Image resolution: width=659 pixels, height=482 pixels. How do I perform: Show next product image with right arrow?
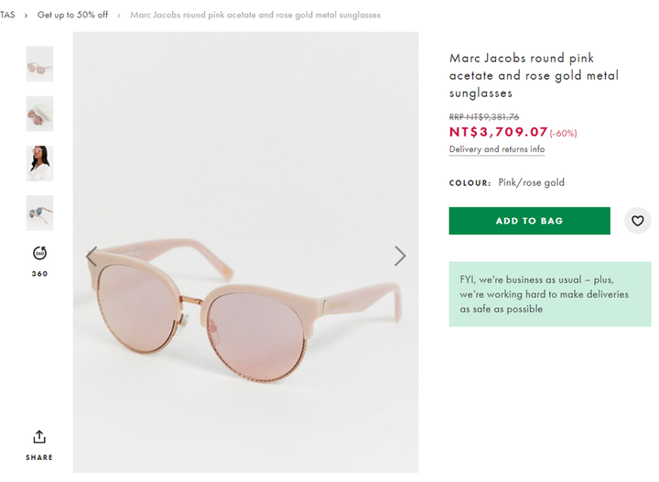point(400,257)
